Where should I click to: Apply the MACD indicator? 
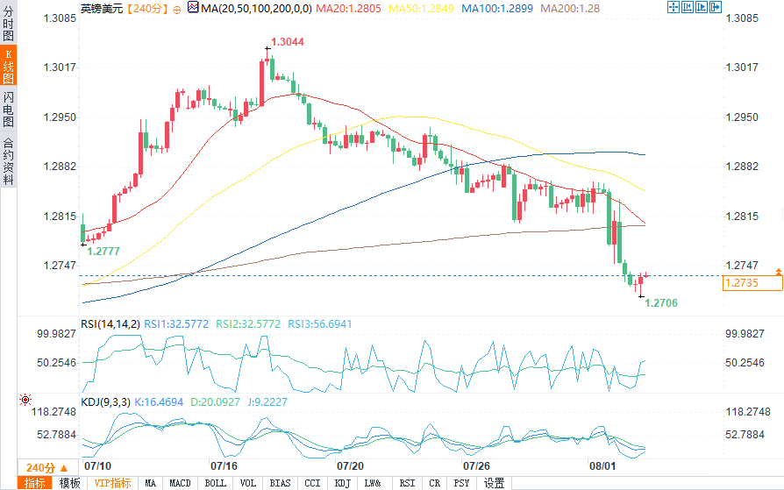pyautogui.click(x=180, y=483)
